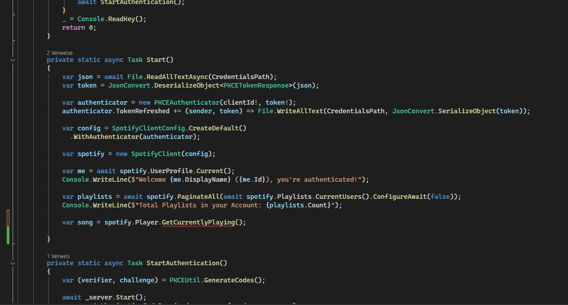Collapse the Start() method with its fold chevron
568x305 pixels.
tap(13, 60)
